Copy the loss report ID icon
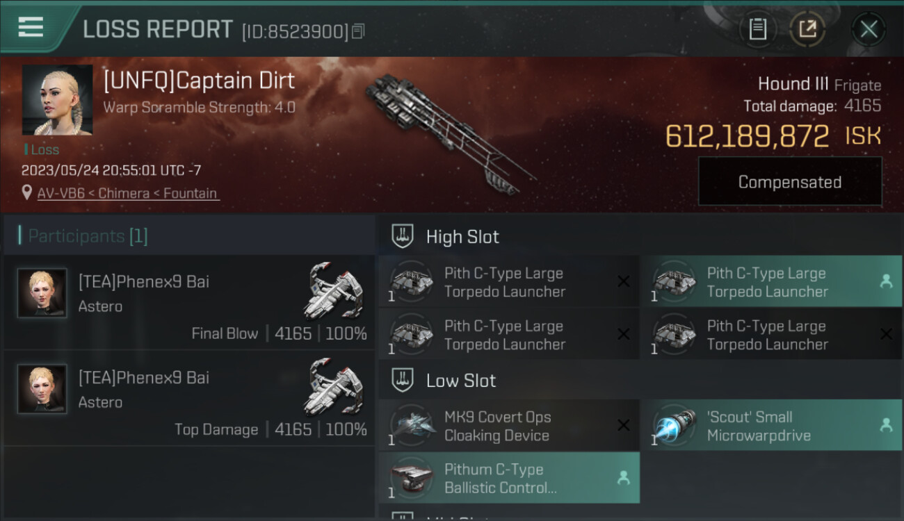904x521 pixels. 358,31
